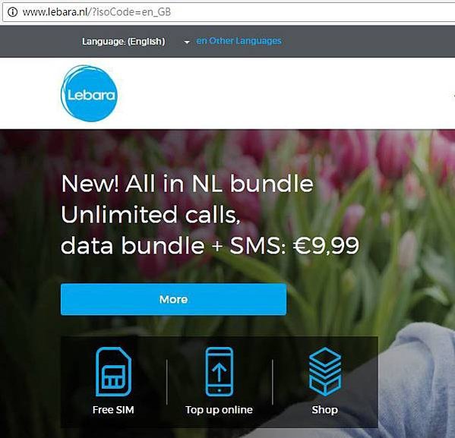455x438 pixels.
Task: Open the 'en Other Languages' link
Action: pos(239,41)
